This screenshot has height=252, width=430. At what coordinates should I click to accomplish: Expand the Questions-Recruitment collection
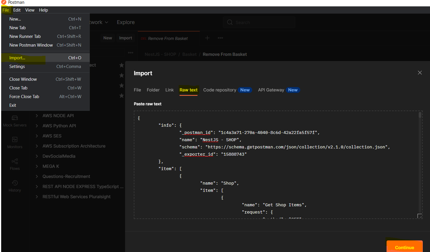[x=37, y=176]
